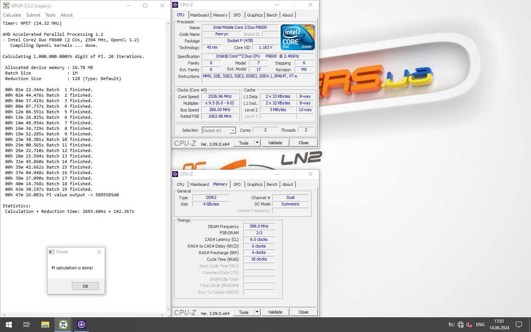The width and height of the screenshot is (531, 332).
Task: Select Graphics tab in upper CPU-Z
Action: point(255,15)
